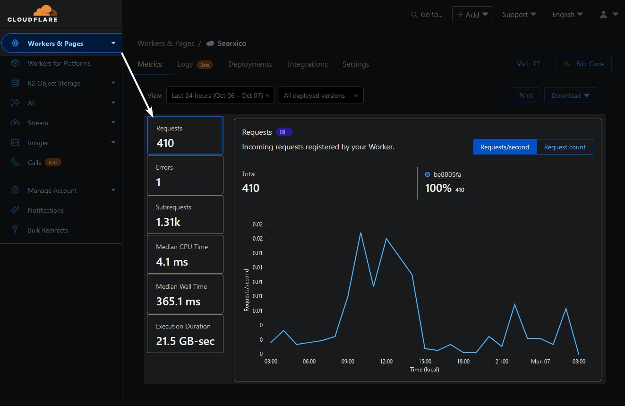This screenshot has height=406, width=625.
Task: Select the Requests 410 metric card
Action: [x=185, y=135]
